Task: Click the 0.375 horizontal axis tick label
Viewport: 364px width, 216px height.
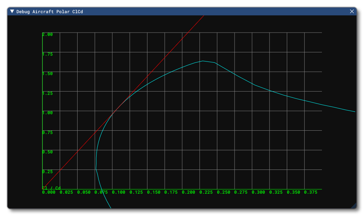Action: [311, 192]
